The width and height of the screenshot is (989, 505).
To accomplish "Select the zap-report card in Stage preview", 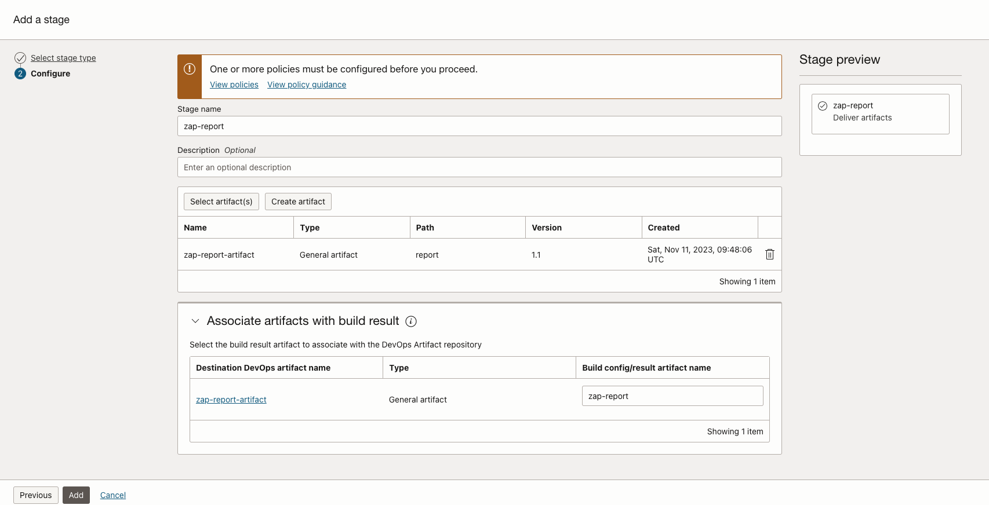I will (880, 114).
